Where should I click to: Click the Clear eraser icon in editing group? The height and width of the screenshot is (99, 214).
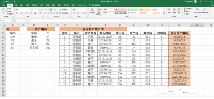(185, 14)
